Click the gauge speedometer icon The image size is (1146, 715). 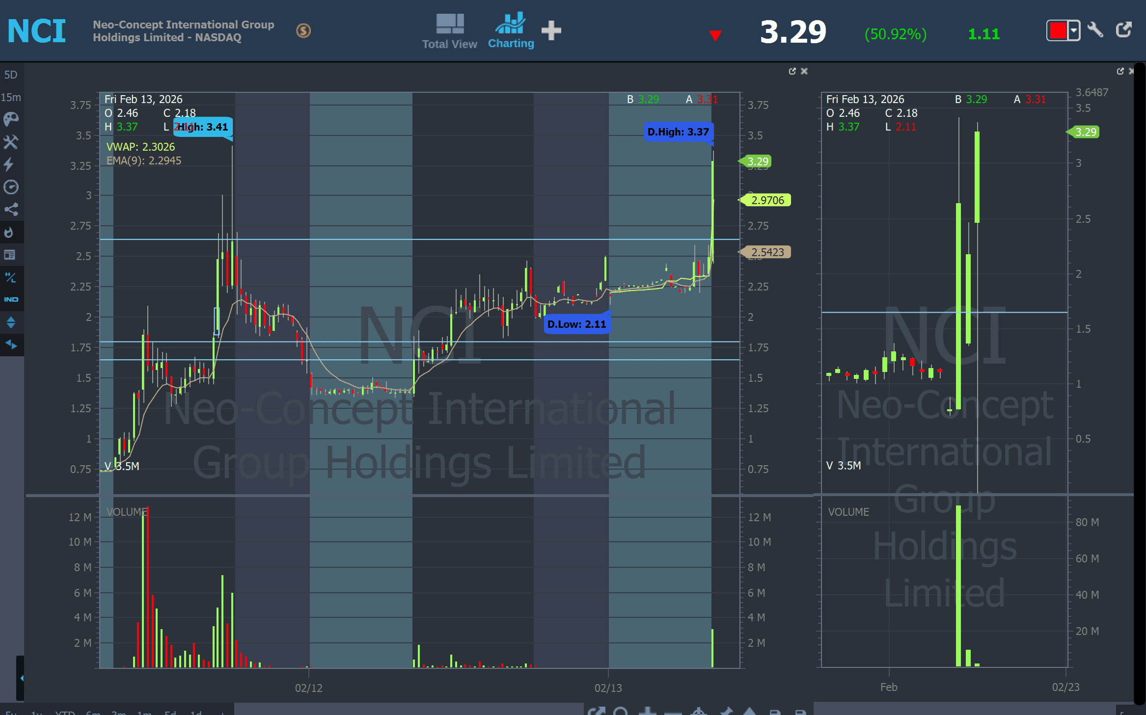click(11, 187)
